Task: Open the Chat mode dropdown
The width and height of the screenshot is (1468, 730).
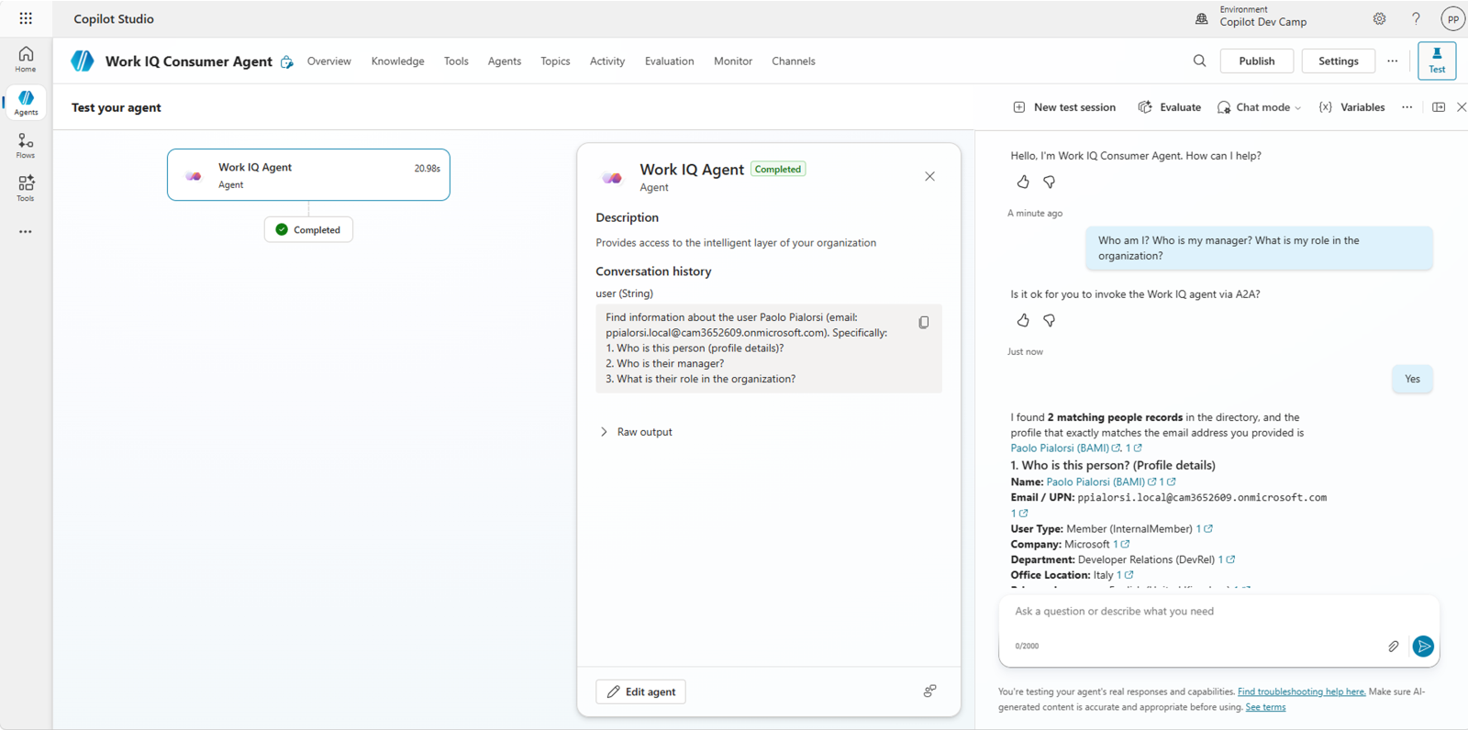Action: tap(1260, 107)
